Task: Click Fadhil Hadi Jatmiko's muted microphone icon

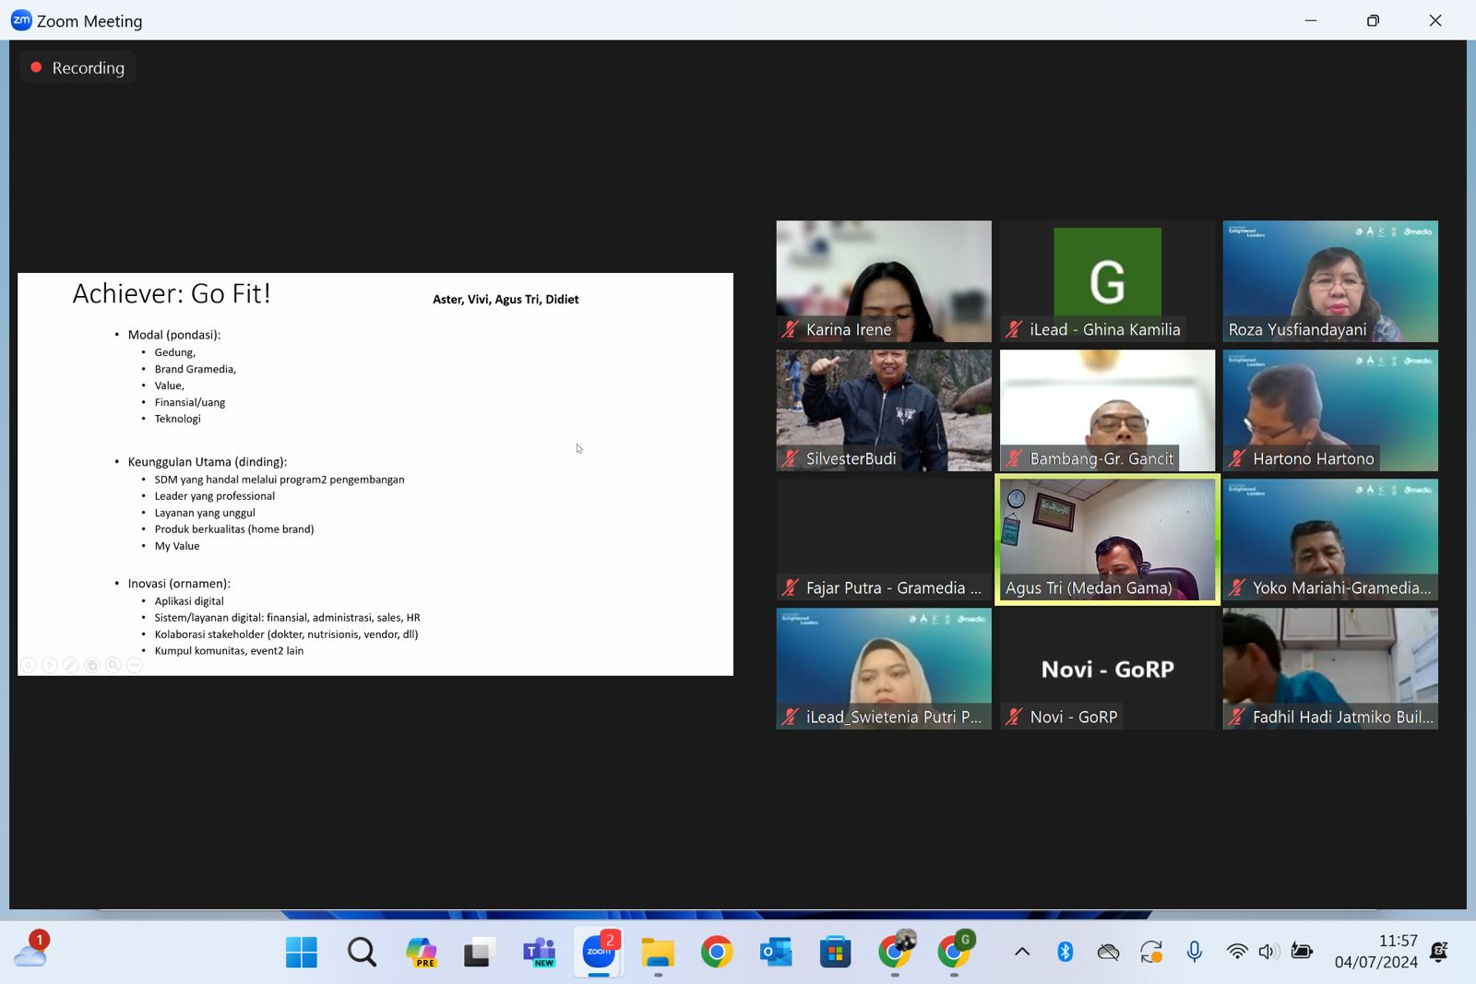Action: [1237, 717]
